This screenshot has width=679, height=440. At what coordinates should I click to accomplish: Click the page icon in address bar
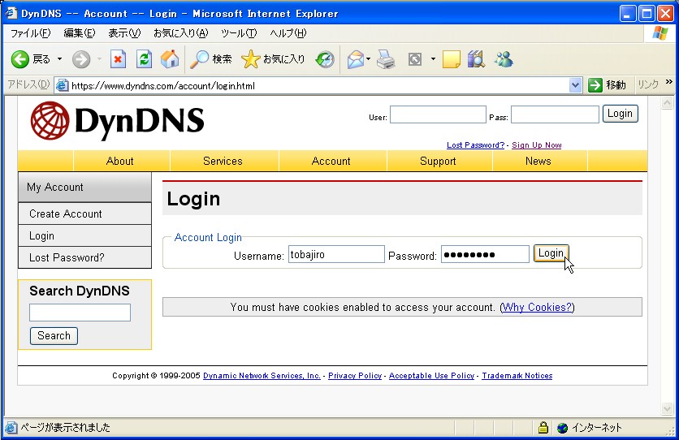pyautogui.click(x=63, y=86)
